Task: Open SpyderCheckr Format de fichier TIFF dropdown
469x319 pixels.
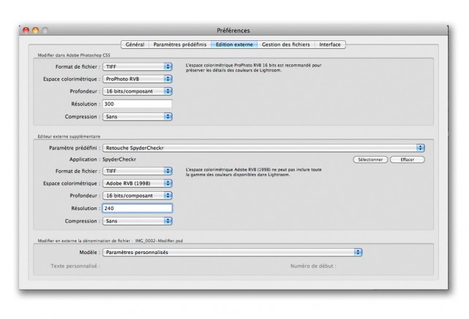Action: coord(138,171)
